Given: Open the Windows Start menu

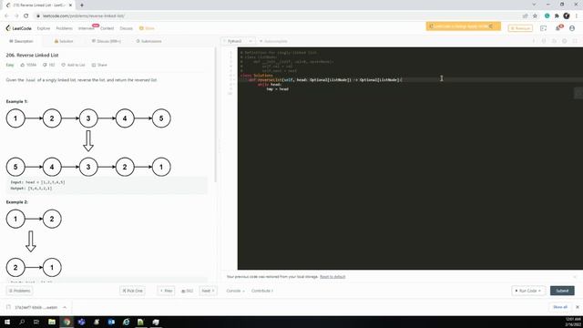Looking at the screenshot, I should pos(7,322).
